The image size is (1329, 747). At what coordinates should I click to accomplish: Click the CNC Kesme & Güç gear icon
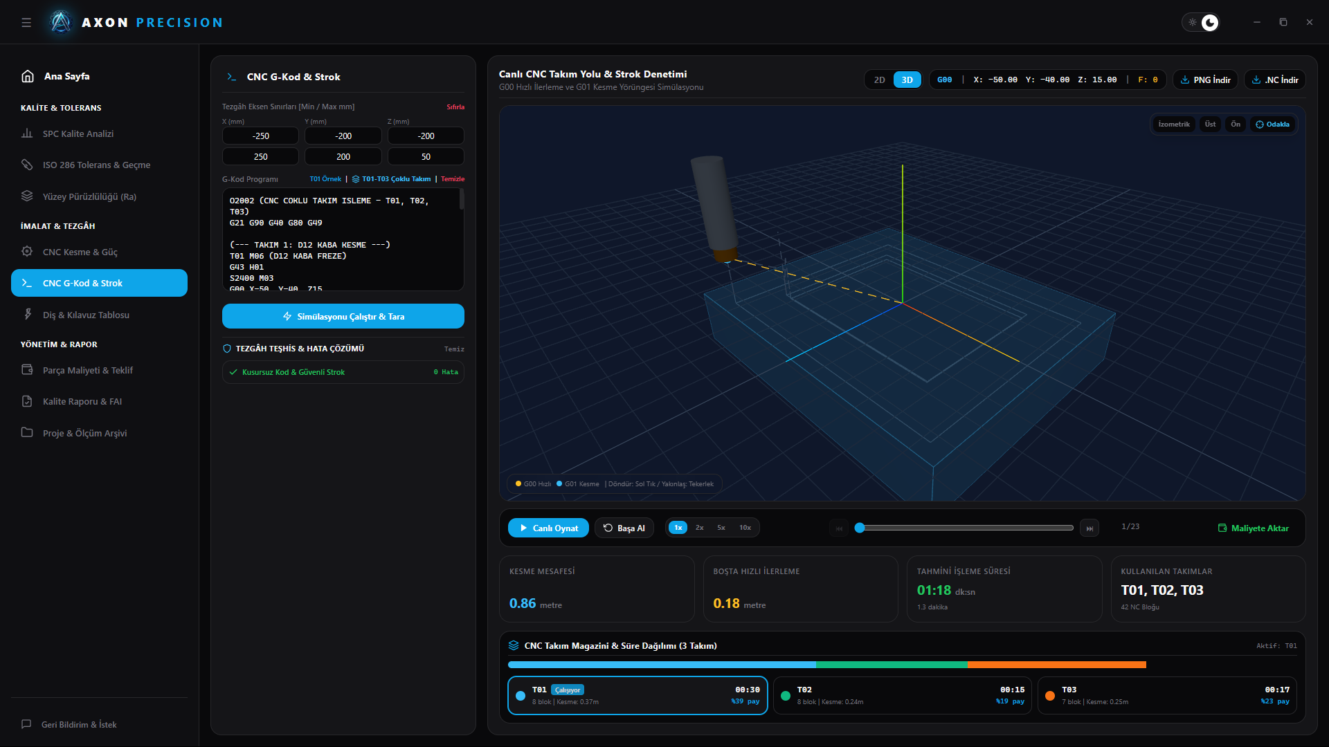(27, 252)
